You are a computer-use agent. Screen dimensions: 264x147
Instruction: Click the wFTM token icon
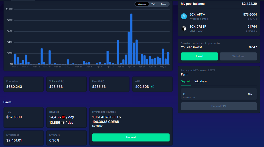184,16
